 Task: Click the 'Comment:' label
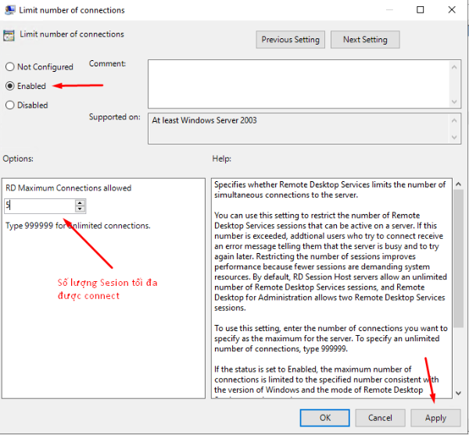pyautogui.click(x=107, y=63)
